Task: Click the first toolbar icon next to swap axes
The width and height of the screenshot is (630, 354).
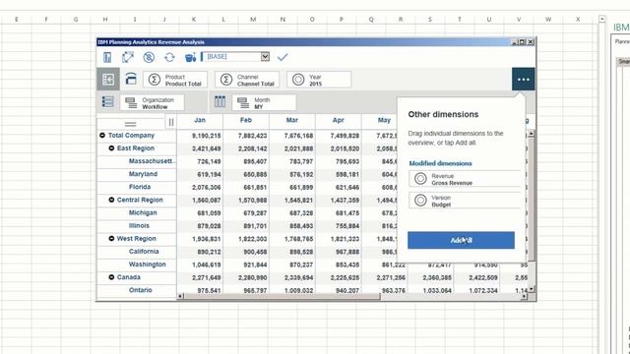Action: coord(107,57)
